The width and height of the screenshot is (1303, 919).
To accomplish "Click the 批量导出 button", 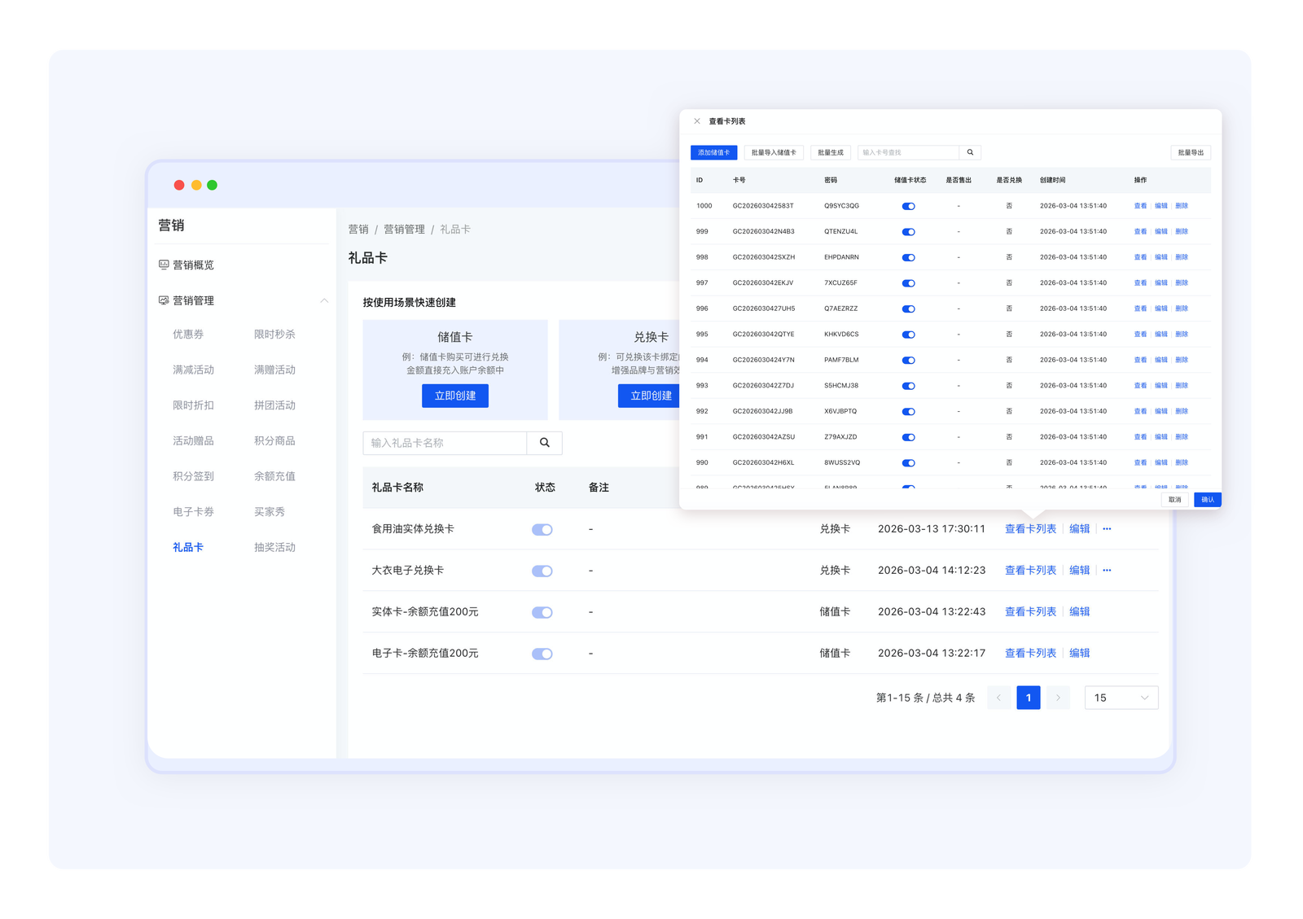I will [x=1191, y=152].
